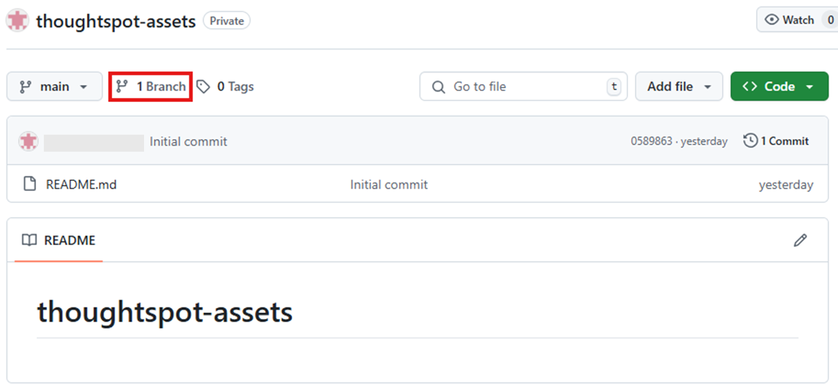Click the eye icon on Watch button
The image size is (838, 389).
772,20
